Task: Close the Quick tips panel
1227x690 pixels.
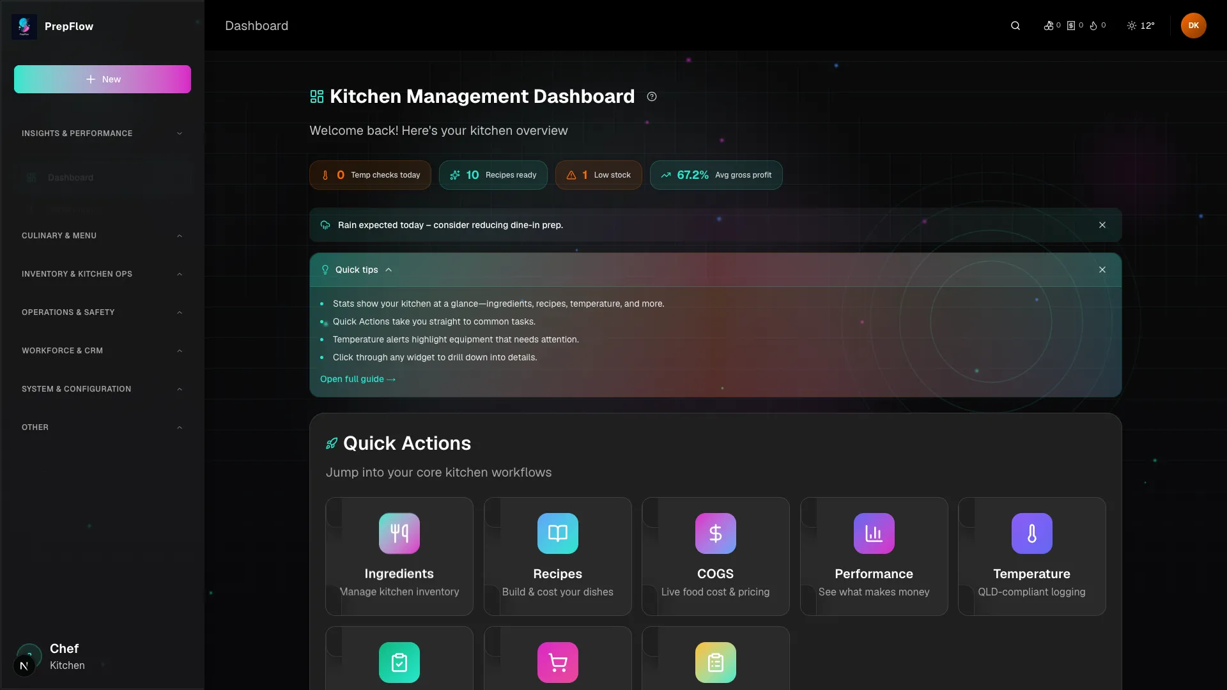Action: coord(1102,270)
